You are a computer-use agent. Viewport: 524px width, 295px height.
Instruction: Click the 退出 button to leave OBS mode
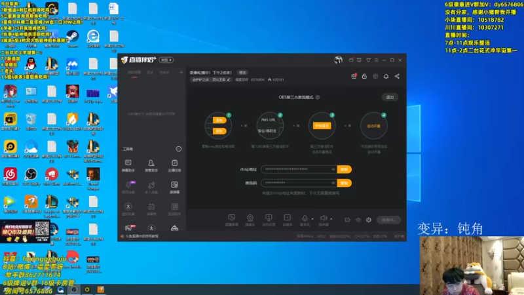coord(390,97)
